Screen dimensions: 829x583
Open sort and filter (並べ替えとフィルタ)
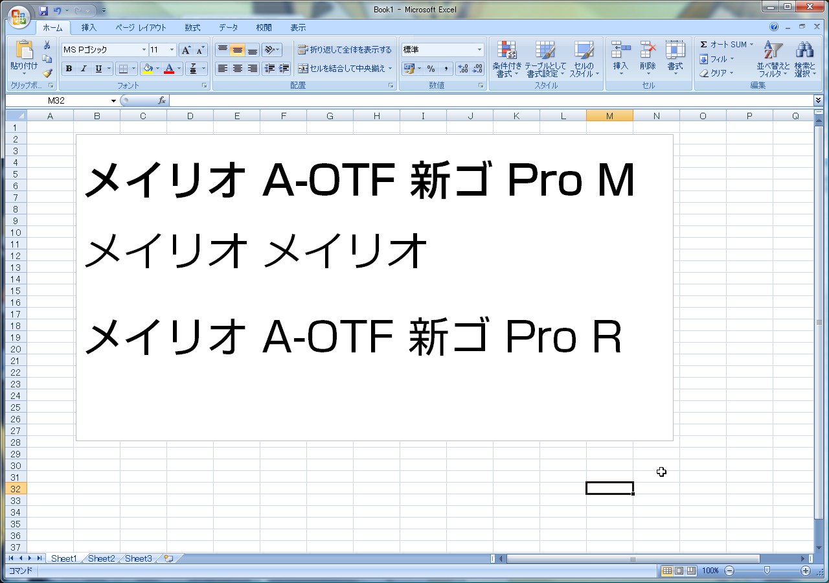pyautogui.click(x=773, y=59)
